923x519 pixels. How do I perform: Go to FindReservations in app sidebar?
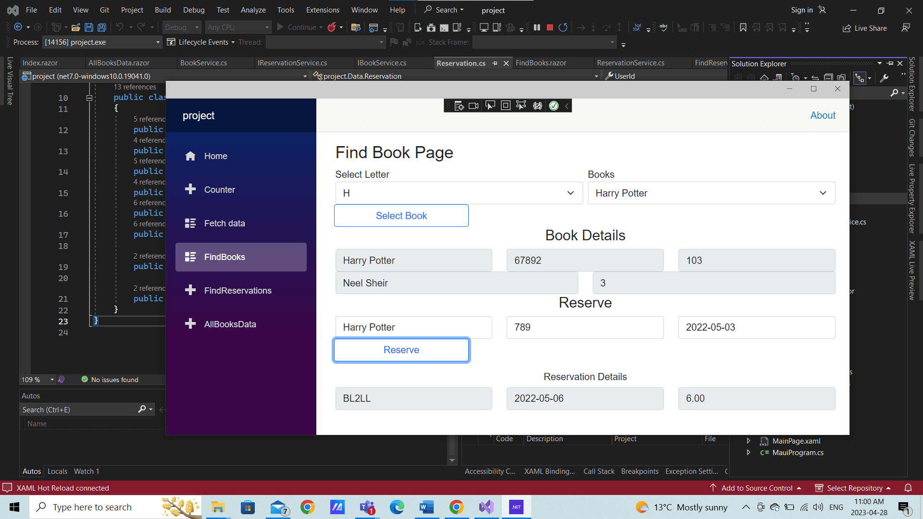[241, 290]
